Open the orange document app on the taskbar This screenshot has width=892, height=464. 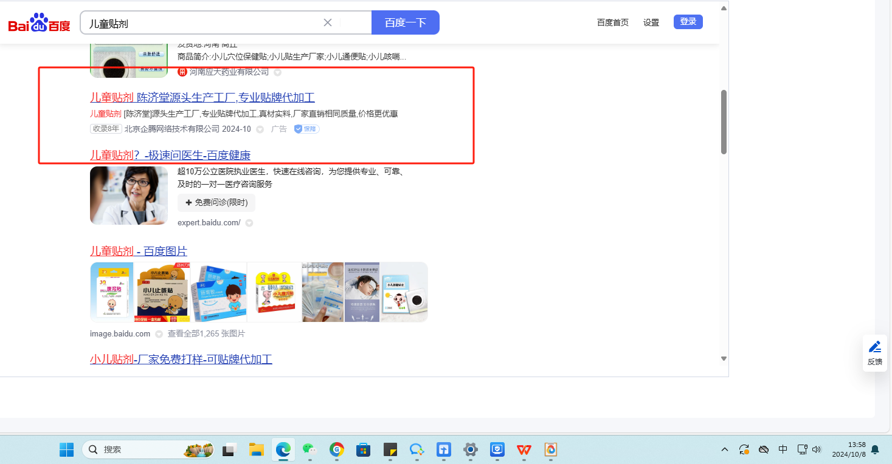click(550, 450)
